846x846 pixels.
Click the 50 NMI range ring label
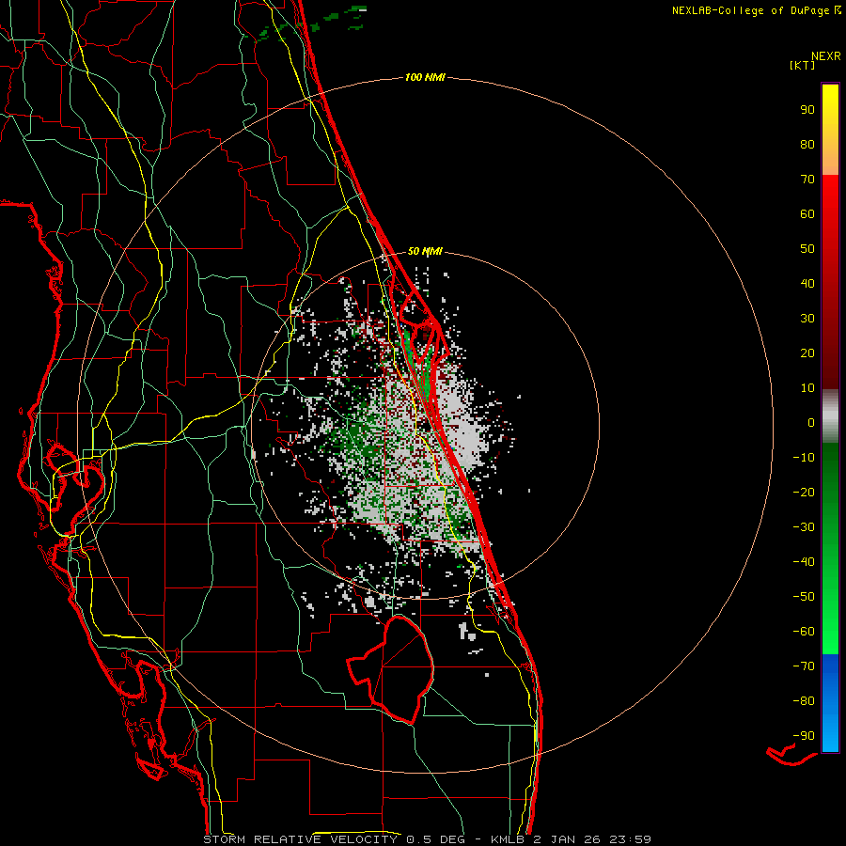(x=425, y=251)
